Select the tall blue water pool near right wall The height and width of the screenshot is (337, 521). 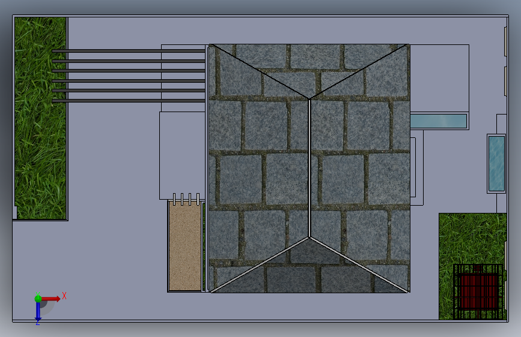(x=496, y=164)
